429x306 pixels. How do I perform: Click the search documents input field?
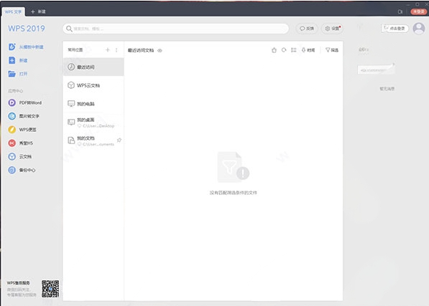175,29
